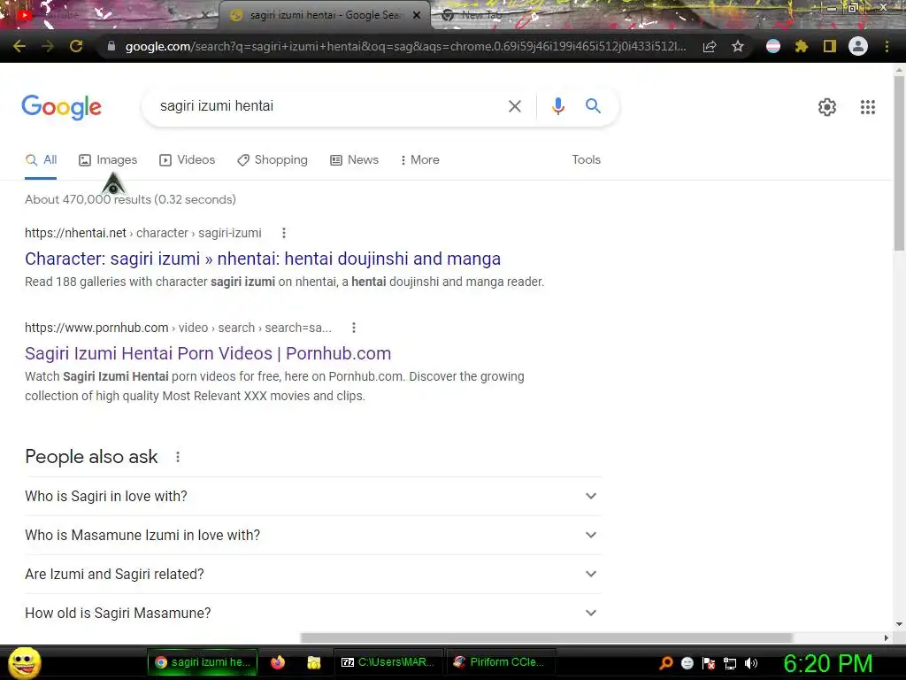Viewport: 906px width, 680px height.
Task: Expand "How old is Sagiri Masamune?"
Action: 312,613
